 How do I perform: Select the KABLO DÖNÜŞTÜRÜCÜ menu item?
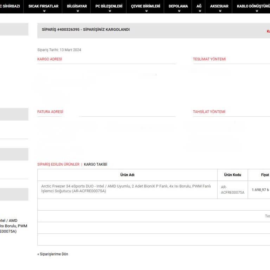253,6
